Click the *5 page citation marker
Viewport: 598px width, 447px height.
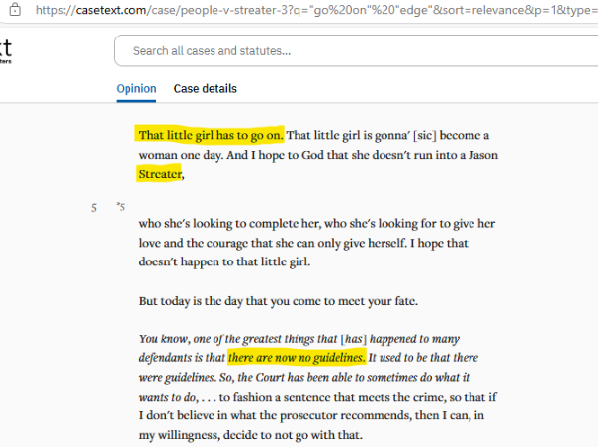[121, 207]
